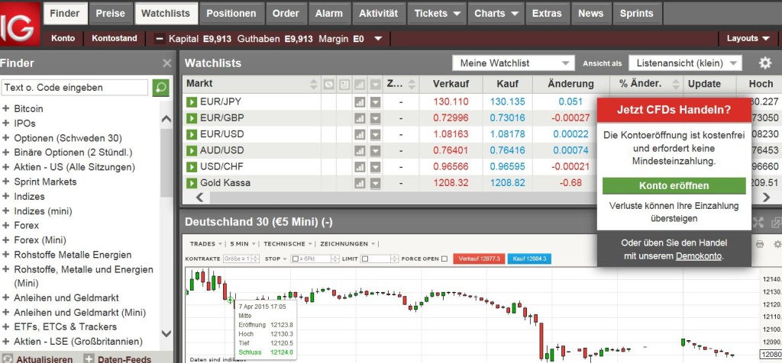This screenshot has width=782, height=363.
Task: Open the TECHNISCHE indicators dropdown
Action: 289,244
